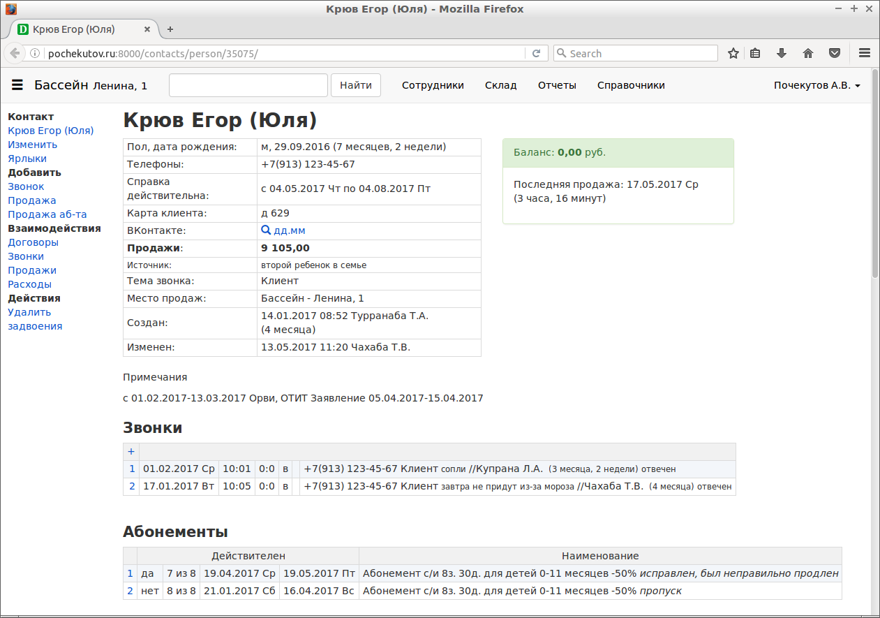Screen dimensions: 880x618
Task: Click Последняя продажа: 17.05.2017 Ср text
Action: tap(606, 184)
